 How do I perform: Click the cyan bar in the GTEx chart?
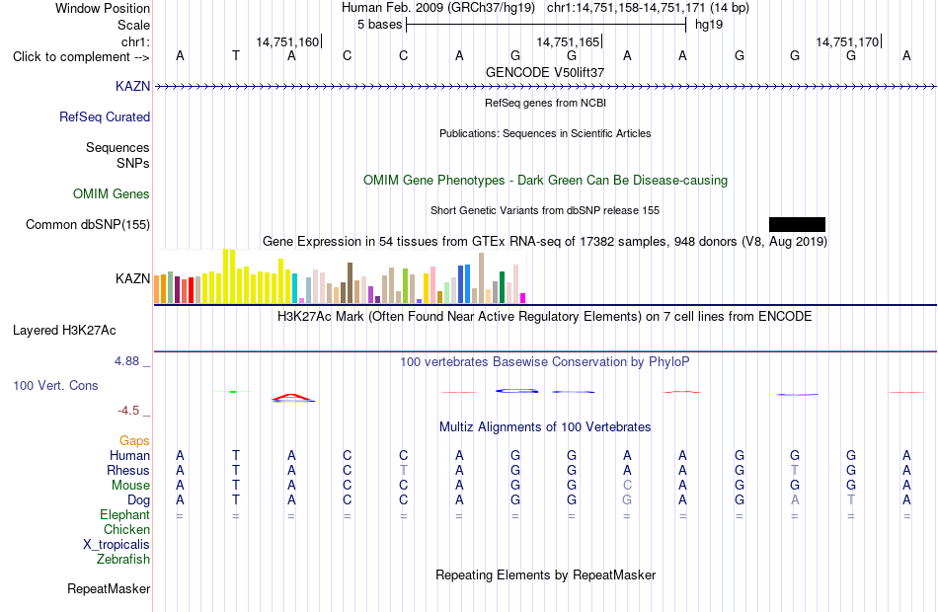point(295,288)
